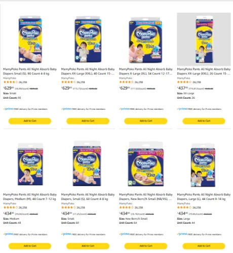The image size is (233, 253).
Task: Open Large 44 Count diaper product title
Action: point(204,197)
